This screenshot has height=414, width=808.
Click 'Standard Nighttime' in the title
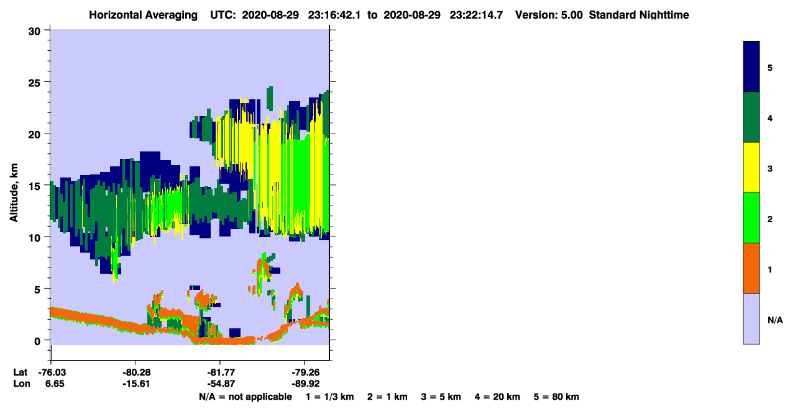coord(639,15)
